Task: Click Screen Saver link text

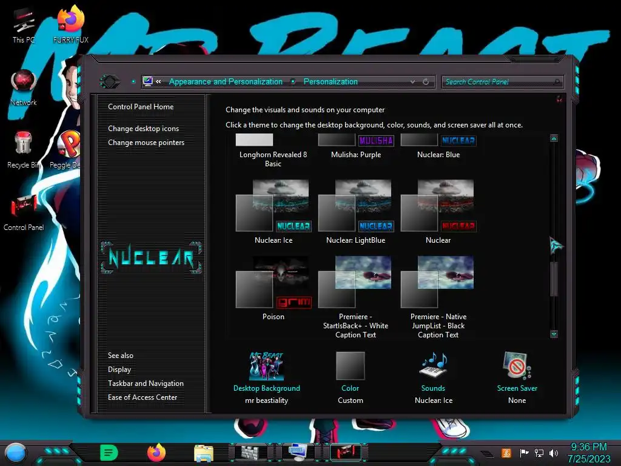Action: coord(517,388)
